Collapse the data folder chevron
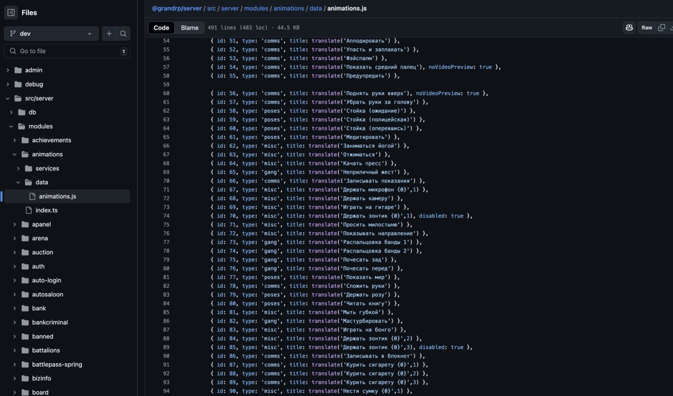 pos(18,182)
